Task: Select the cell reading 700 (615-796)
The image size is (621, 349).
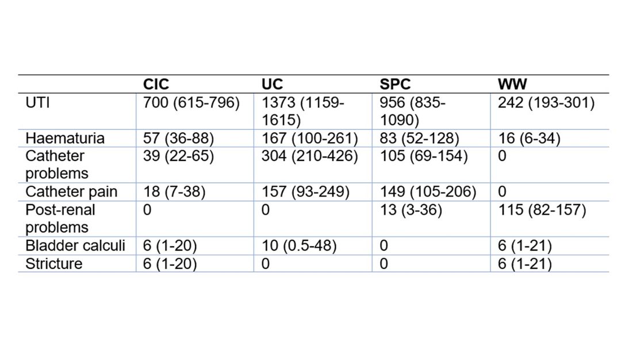Action: pyautogui.click(x=191, y=102)
